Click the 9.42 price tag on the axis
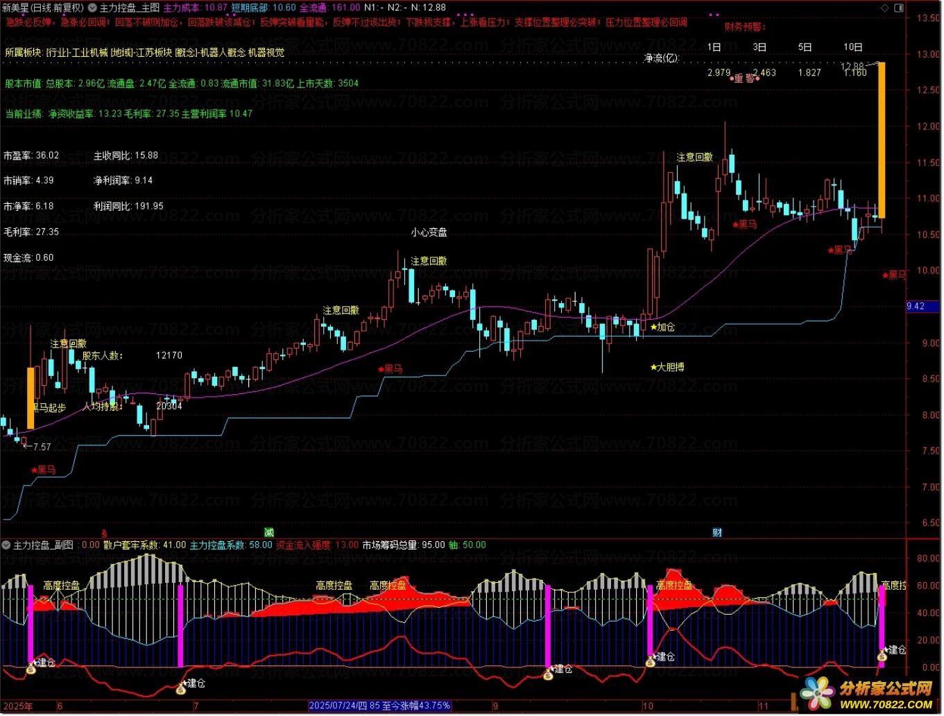Screen dimensions: 944x716 tap(924, 306)
